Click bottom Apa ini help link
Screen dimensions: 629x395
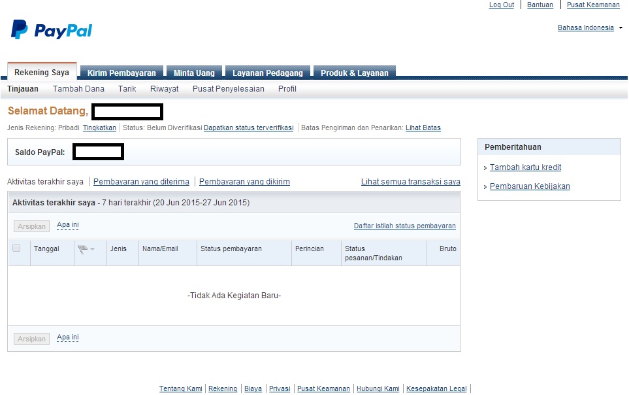tap(68, 337)
